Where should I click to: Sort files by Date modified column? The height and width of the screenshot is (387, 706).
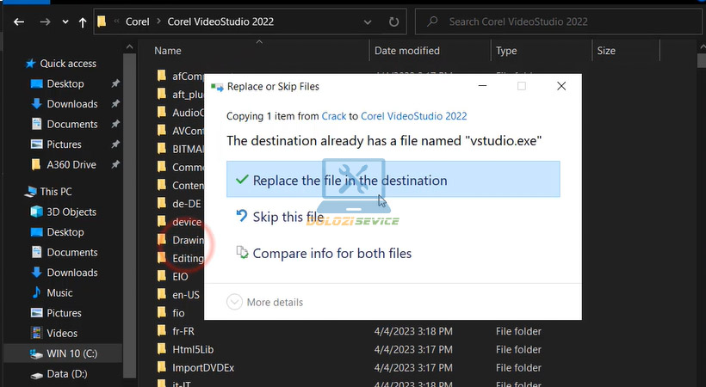point(407,51)
